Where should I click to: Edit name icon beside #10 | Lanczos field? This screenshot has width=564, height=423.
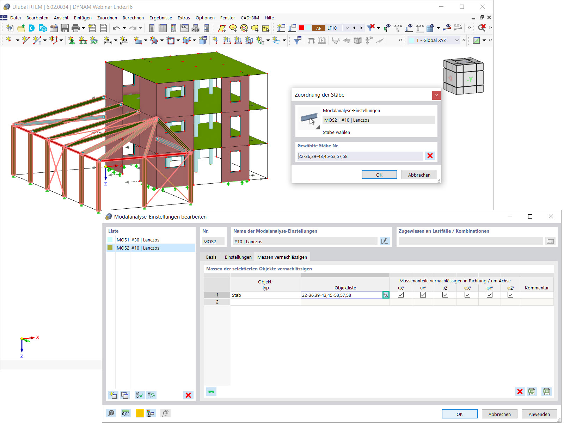(384, 241)
